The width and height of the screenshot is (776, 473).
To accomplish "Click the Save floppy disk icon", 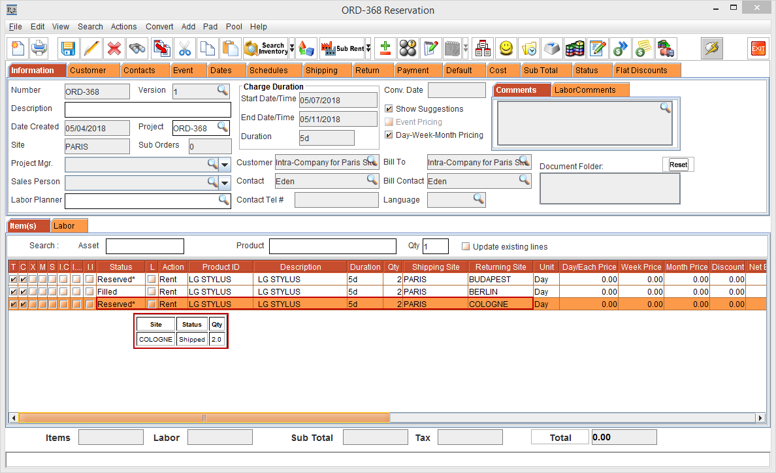I will tap(68, 48).
